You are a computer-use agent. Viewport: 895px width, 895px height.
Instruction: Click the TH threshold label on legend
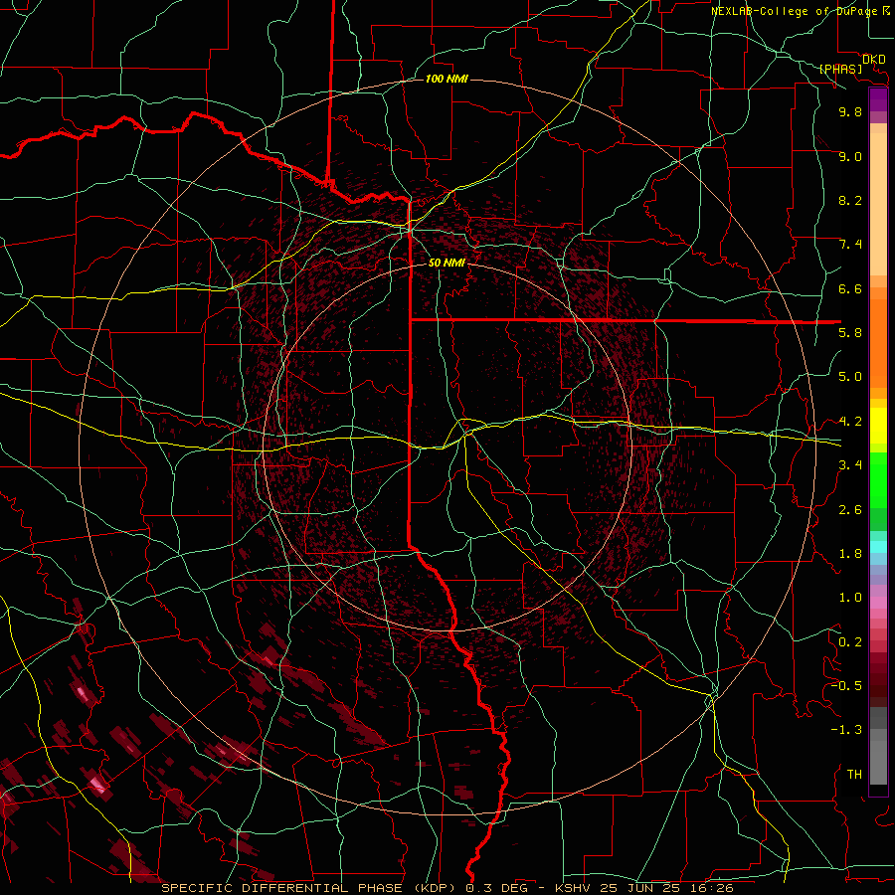coord(854,774)
